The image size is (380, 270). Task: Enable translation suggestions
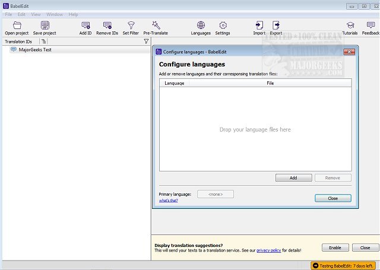335,247
